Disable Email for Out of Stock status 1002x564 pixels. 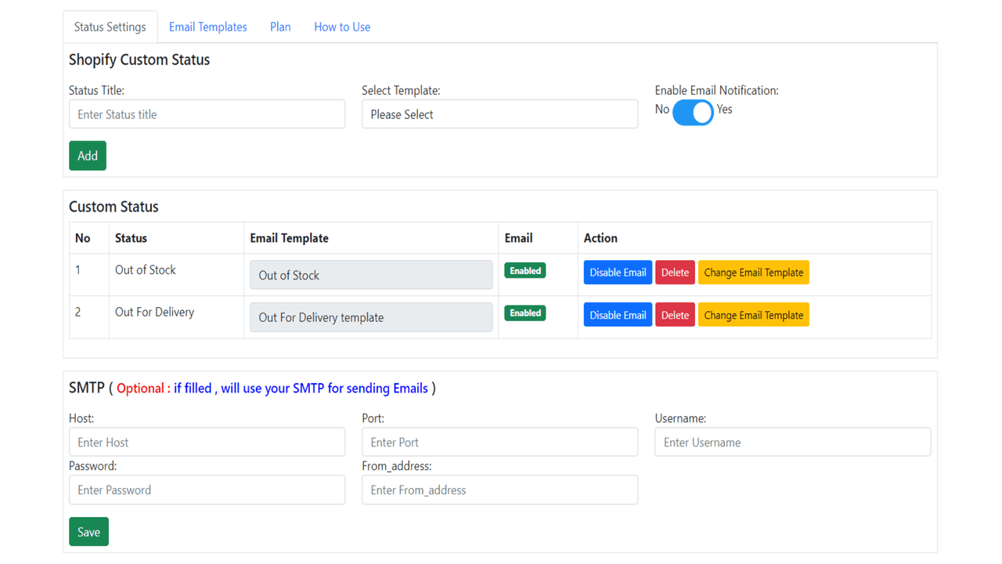618,272
